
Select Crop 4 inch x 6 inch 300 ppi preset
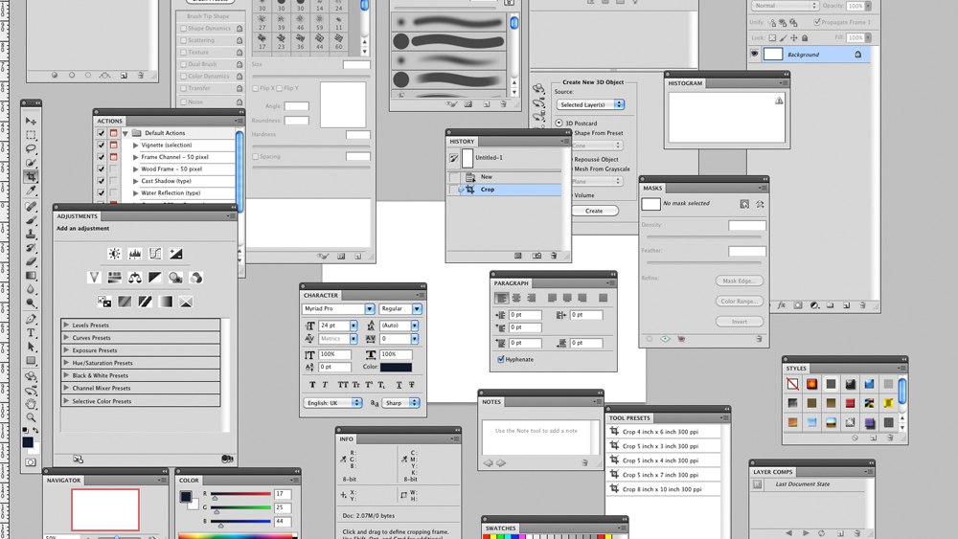coord(664,432)
